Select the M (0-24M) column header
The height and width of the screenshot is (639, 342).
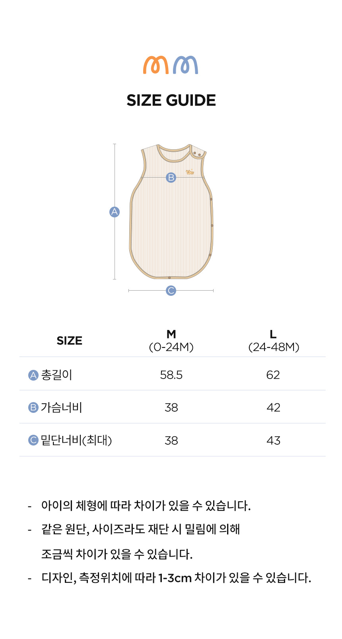[x=171, y=341]
